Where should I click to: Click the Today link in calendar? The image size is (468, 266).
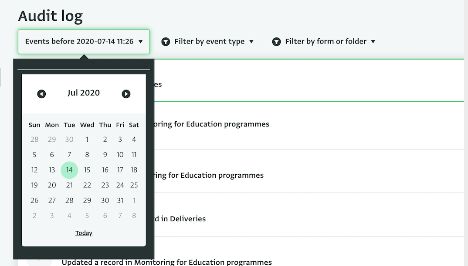[x=84, y=233]
